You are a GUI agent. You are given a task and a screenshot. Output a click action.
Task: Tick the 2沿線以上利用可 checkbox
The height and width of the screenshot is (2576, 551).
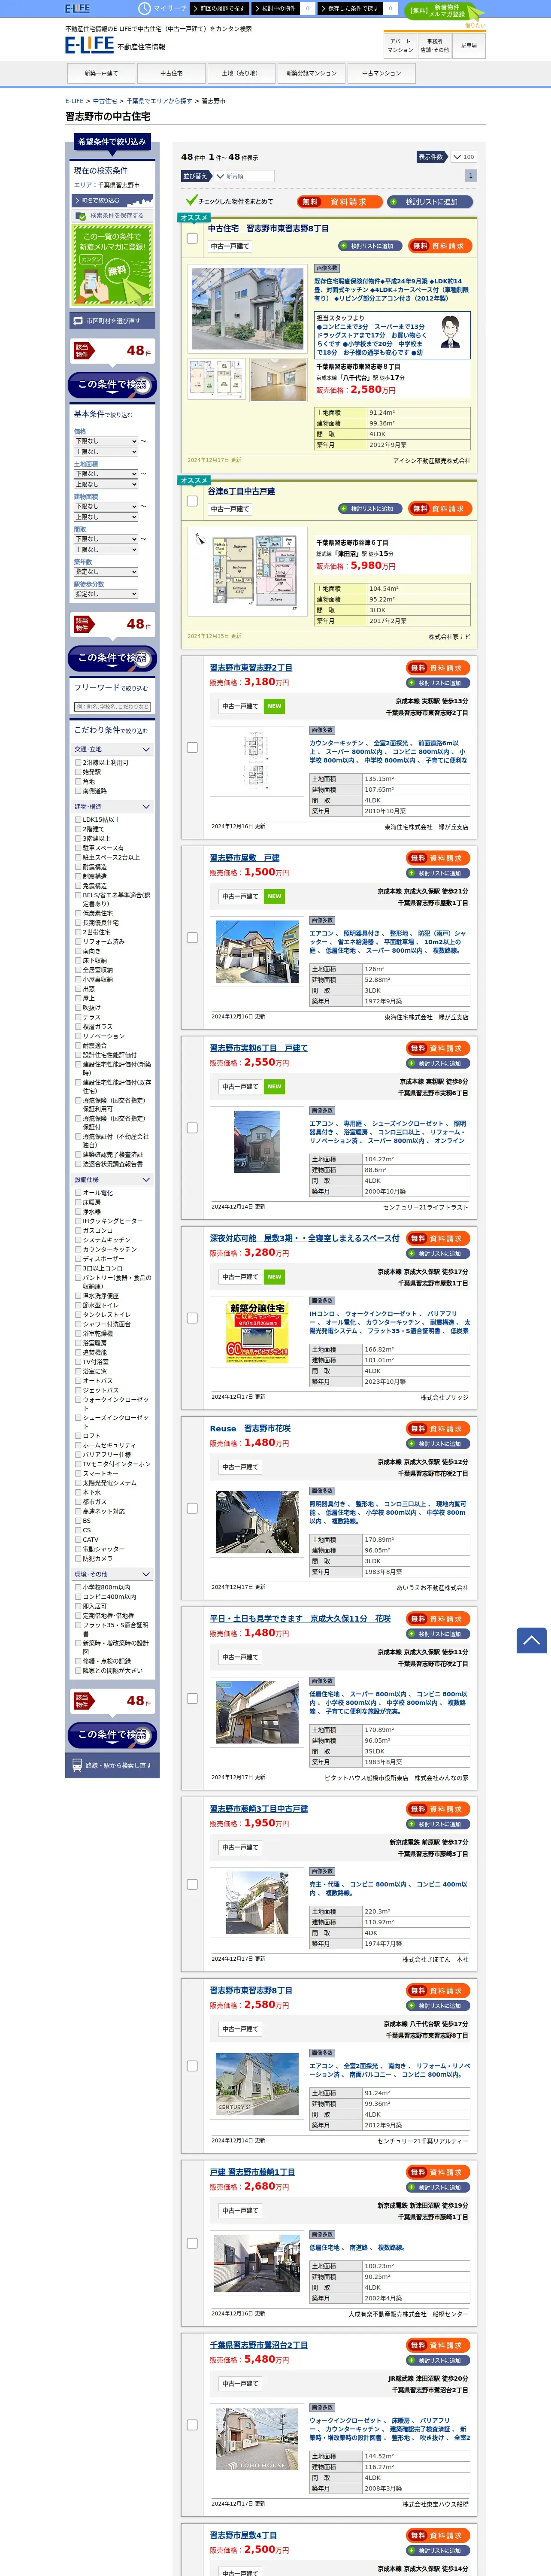[78, 762]
